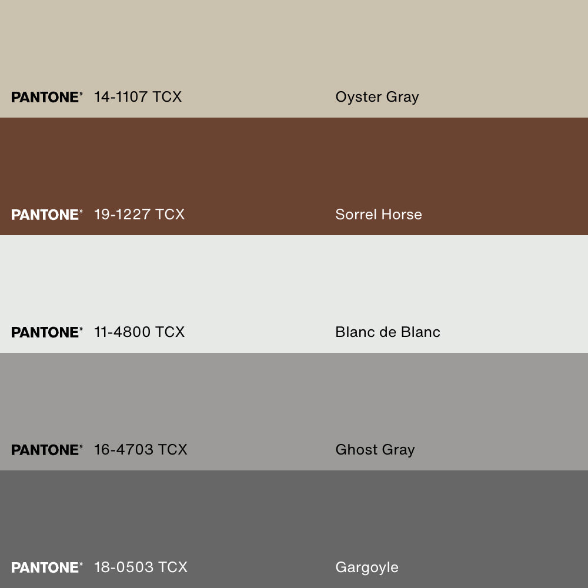Viewport: 588px width, 588px height.
Task: Select the 19-1227 TCX code text
Action: coord(139,215)
